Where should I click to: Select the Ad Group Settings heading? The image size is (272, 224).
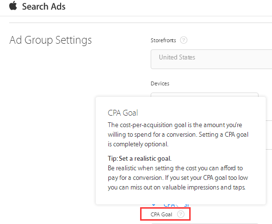(x=51, y=40)
